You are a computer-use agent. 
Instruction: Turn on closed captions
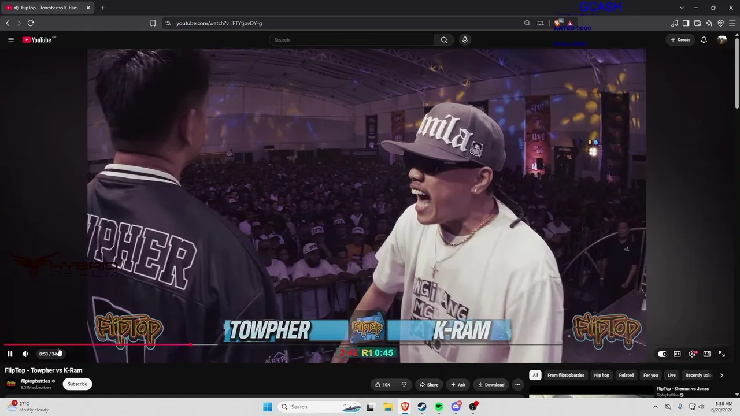tap(677, 354)
